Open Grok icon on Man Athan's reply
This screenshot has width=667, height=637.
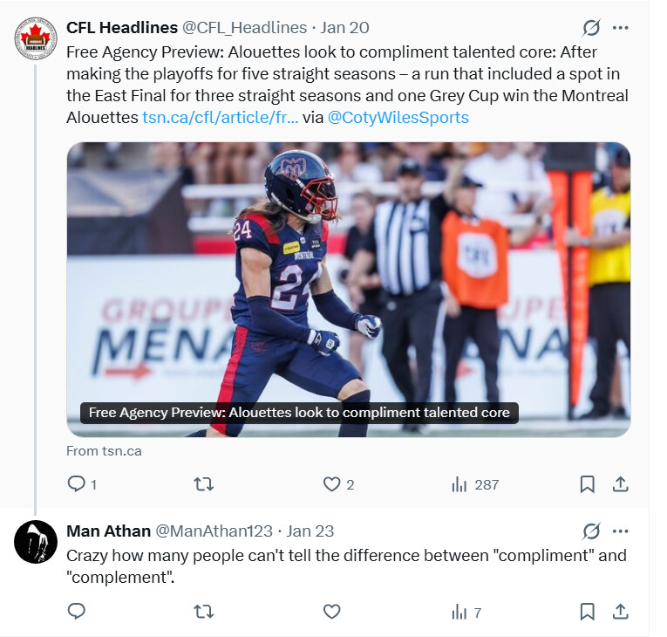click(591, 531)
